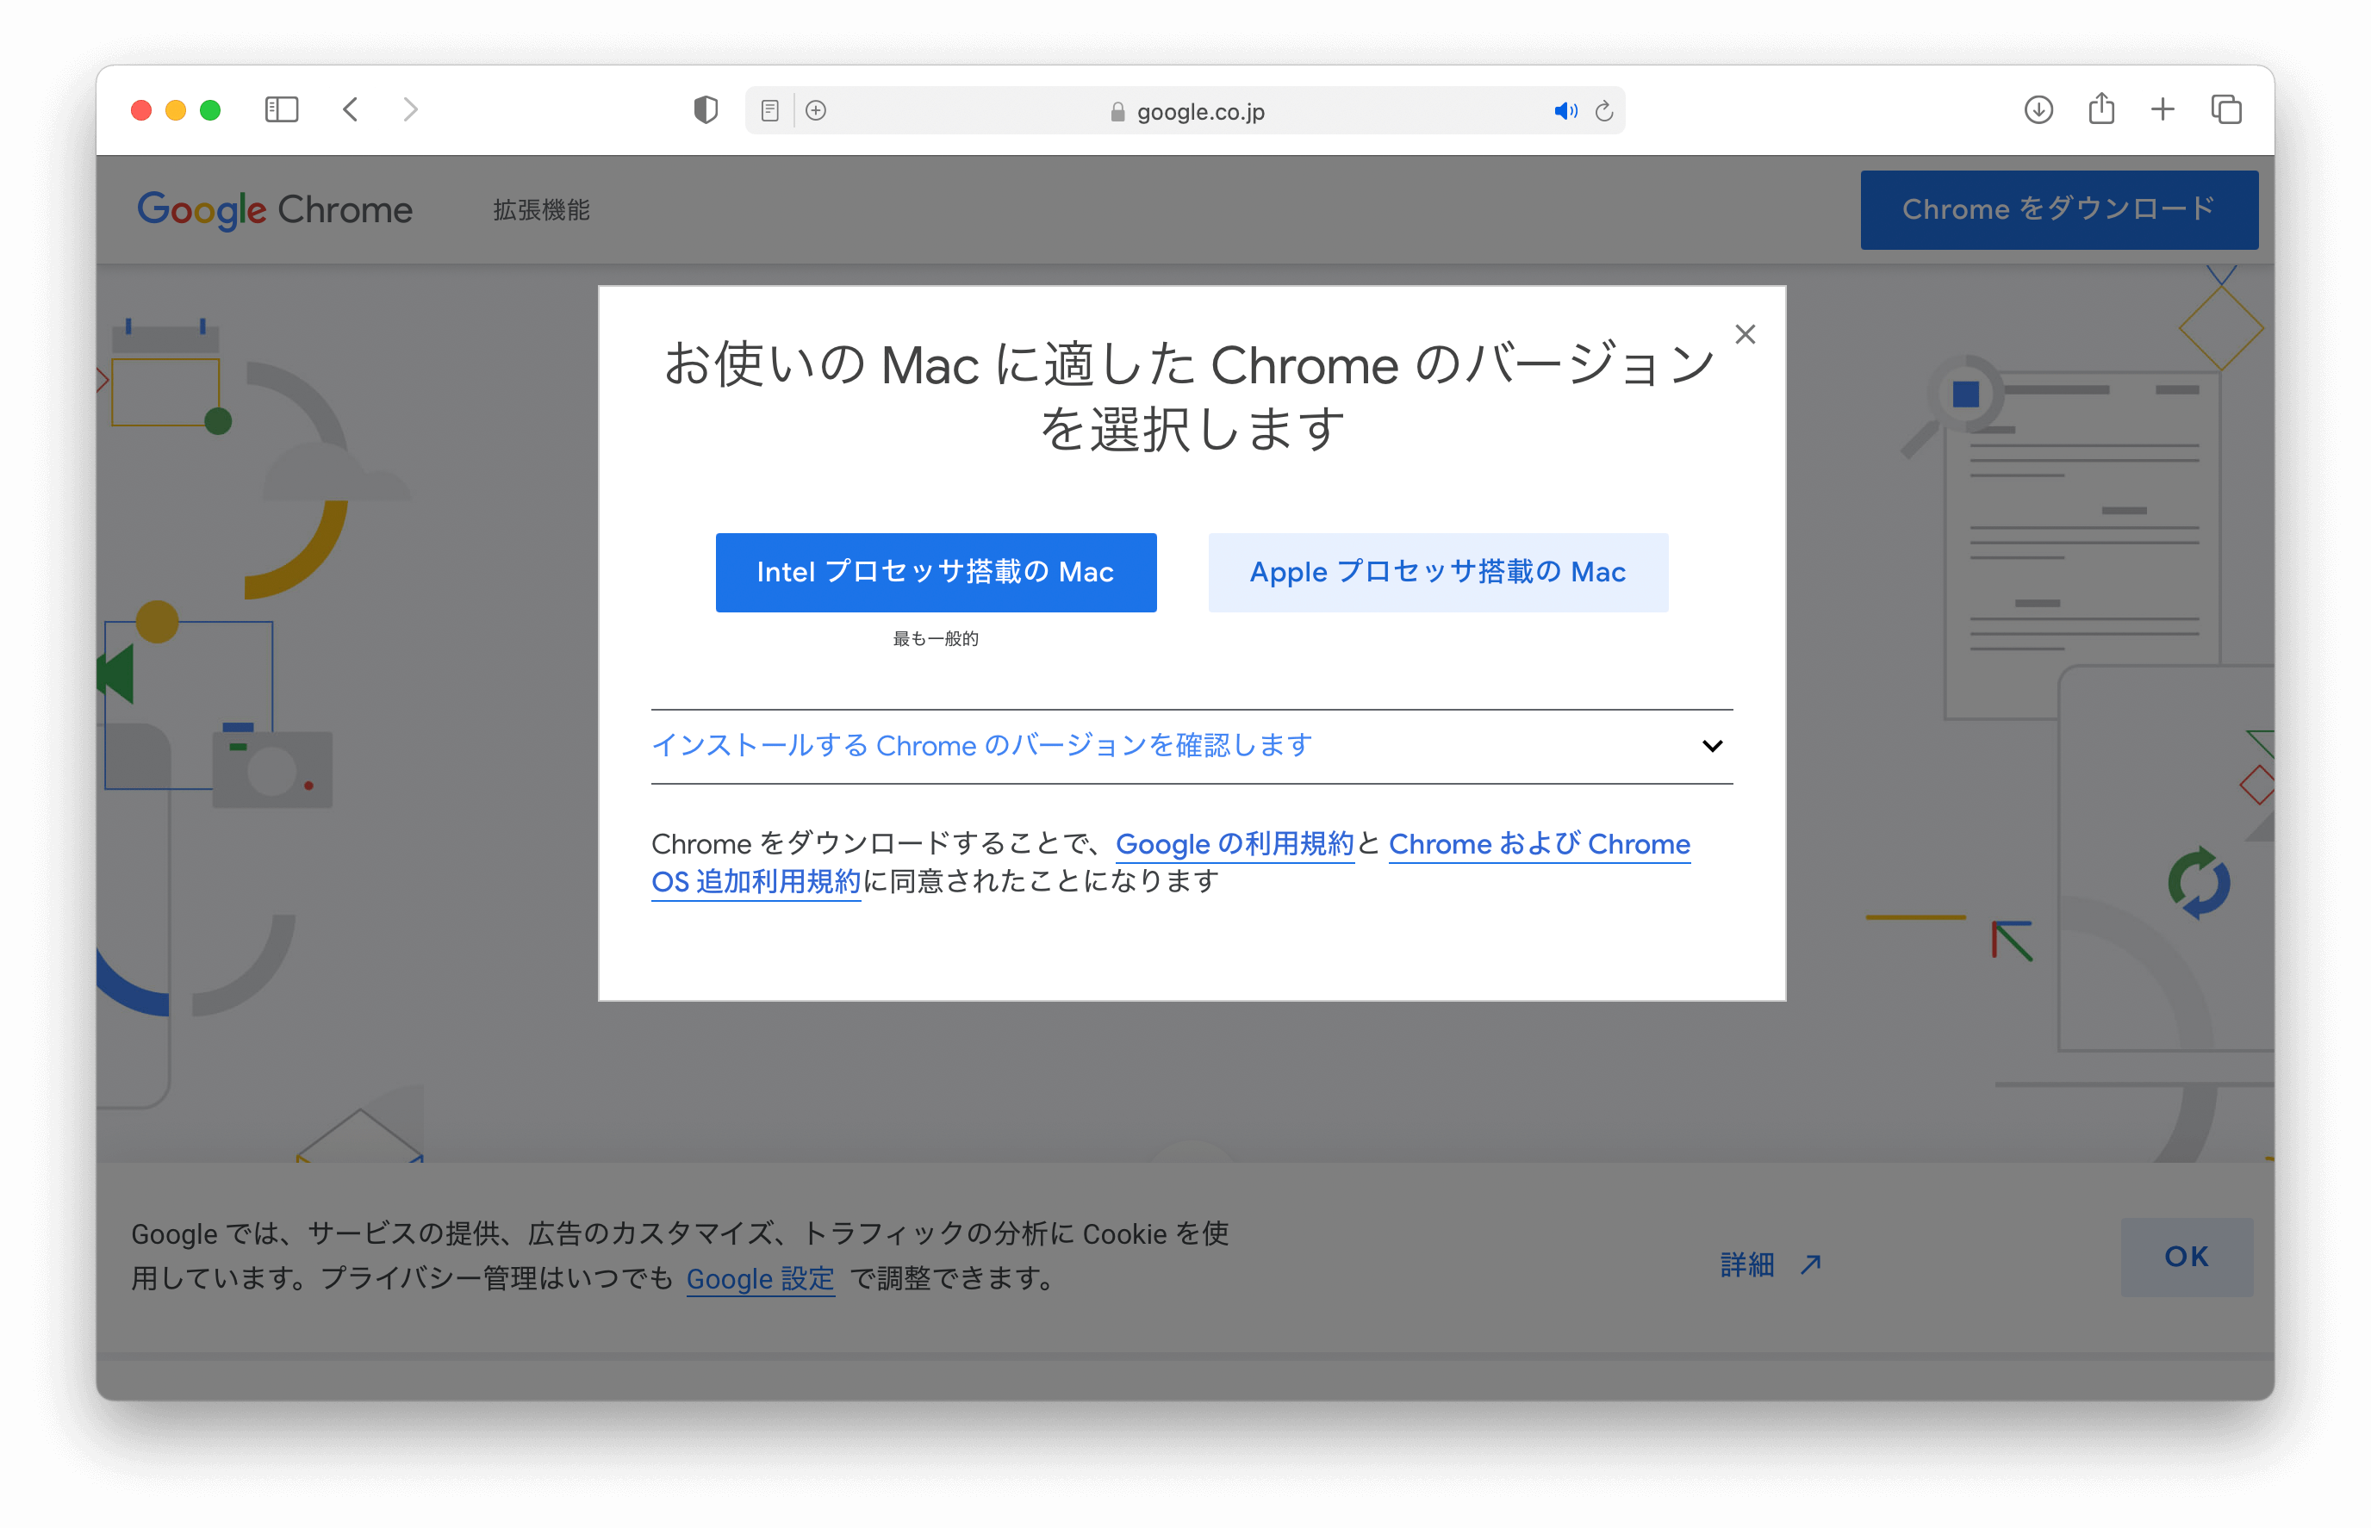Image resolution: width=2371 pixels, height=1528 pixels.
Task: Choose Intel プロセッサ搭載の Mac
Action: 936,573
